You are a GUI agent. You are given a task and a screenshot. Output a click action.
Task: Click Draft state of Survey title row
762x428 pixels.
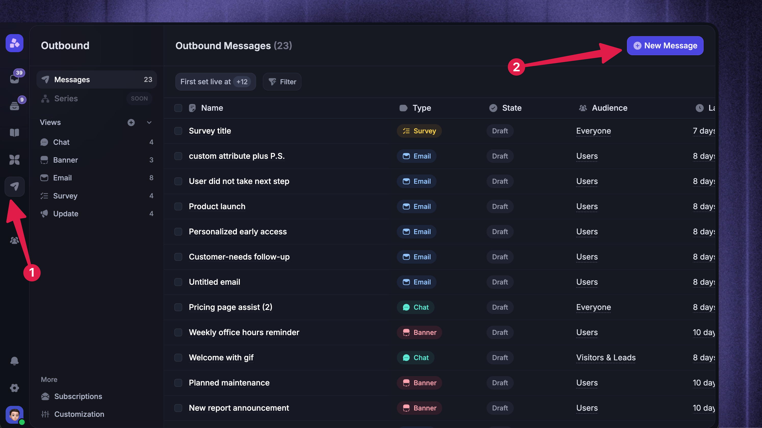[500, 131]
